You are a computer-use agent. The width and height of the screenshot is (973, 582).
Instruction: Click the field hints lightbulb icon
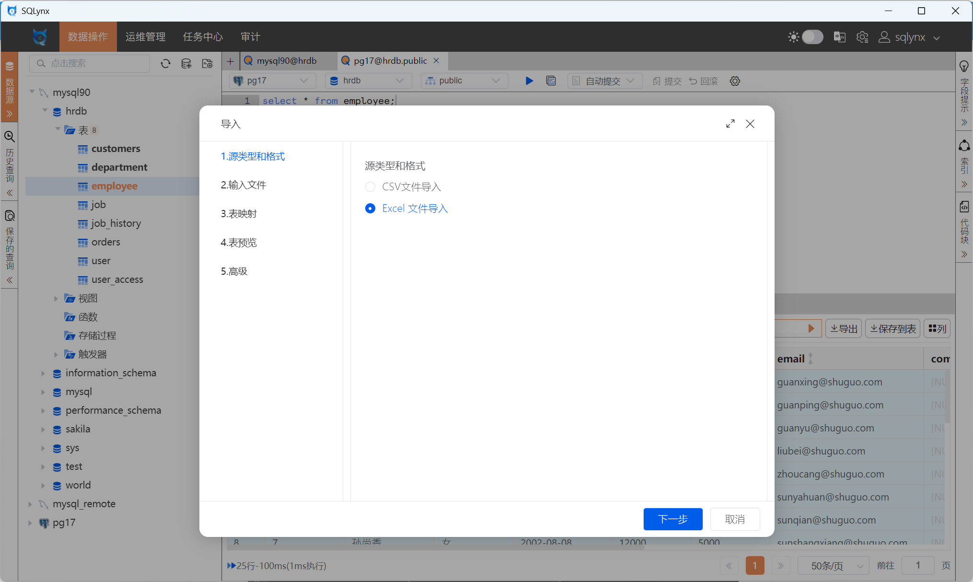pyautogui.click(x=964, y=66)
